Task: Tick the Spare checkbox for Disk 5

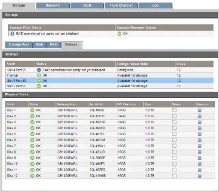Action: 174,134
